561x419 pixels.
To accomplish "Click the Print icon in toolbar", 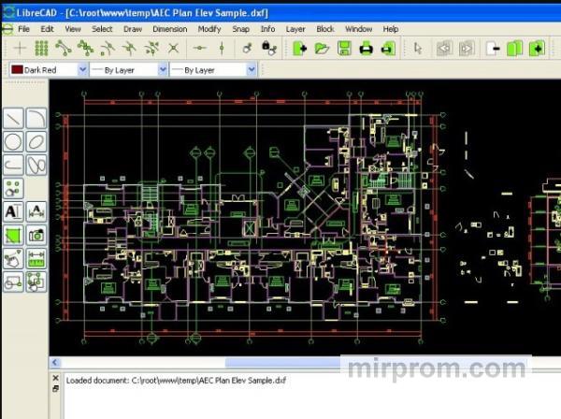I will pos(367,48).
